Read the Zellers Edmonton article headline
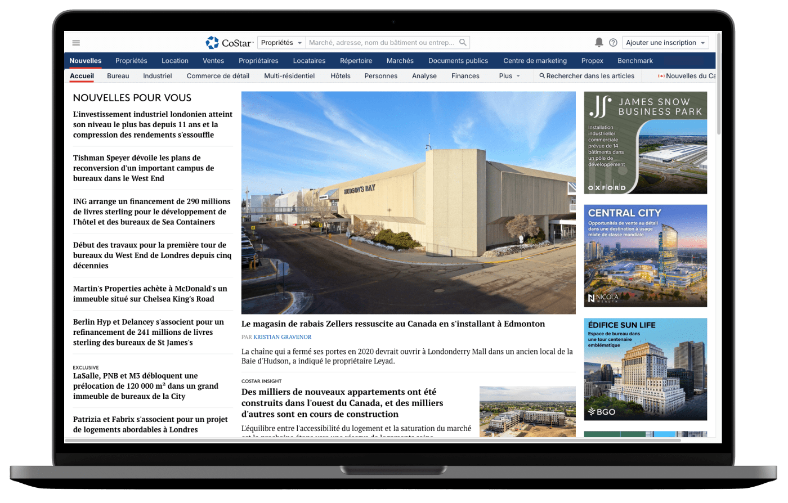Image resolution: width=788 pixels, height=503 pixels. point(393,324)
